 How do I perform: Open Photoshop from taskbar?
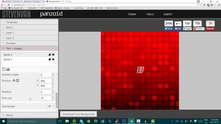tap(124, 121)
